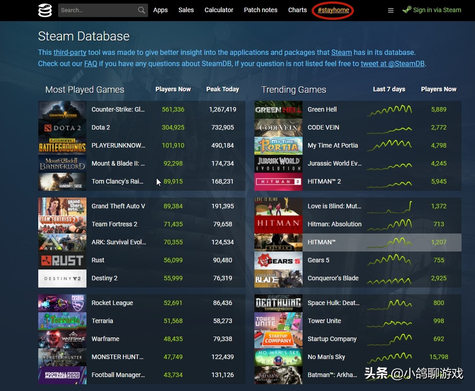This screenshot has width=475, height=391.
Task: Click the Counter-Strike thumbnail image
Action: [x=62, y=109]
